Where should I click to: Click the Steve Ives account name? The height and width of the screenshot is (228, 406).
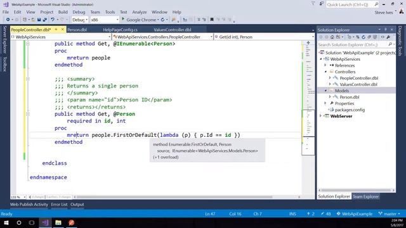(384, 12)
